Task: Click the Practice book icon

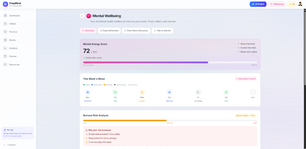Action: click(5, 32)
